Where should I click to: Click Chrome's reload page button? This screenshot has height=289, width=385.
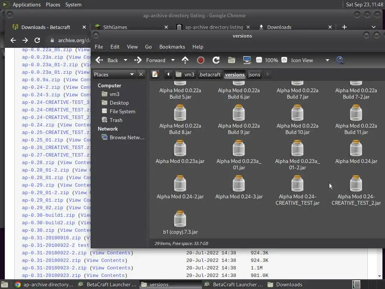37,40
